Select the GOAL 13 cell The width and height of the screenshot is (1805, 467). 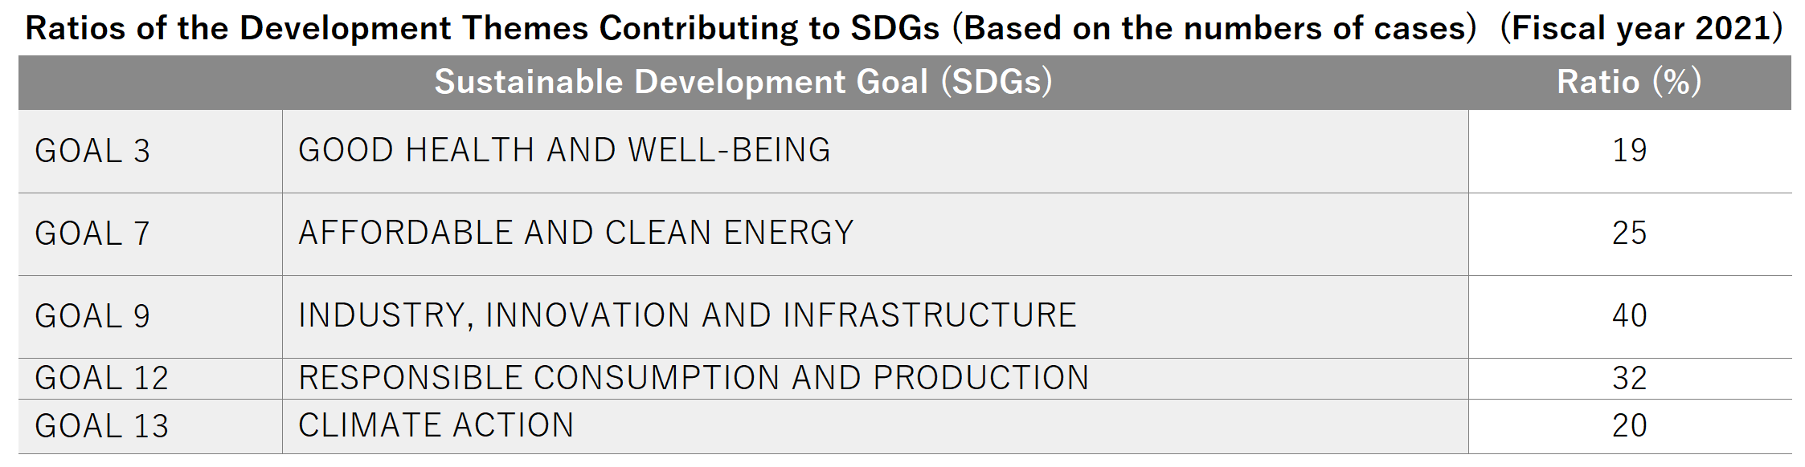pyautogui.click(x=150, y=426)
